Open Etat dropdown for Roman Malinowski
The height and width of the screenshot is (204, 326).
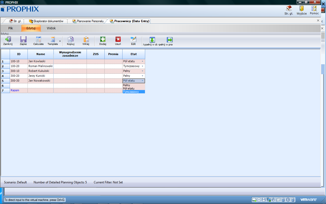click(x=142, y=66)
